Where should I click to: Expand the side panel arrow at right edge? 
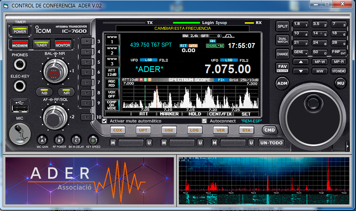click(347, 145)
